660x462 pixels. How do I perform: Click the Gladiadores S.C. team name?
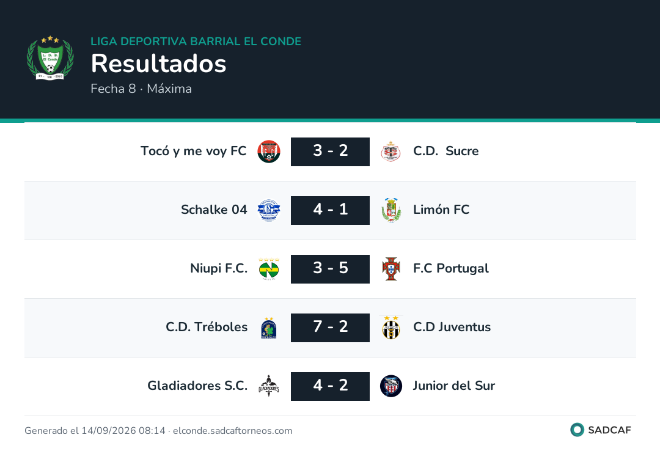click(x=197, y=386)
